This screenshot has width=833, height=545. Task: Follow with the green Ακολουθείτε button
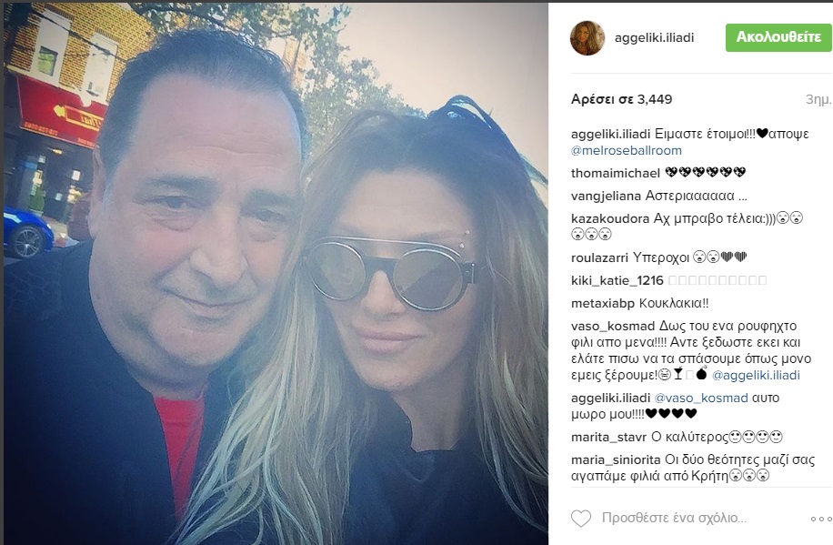(778, 37)
